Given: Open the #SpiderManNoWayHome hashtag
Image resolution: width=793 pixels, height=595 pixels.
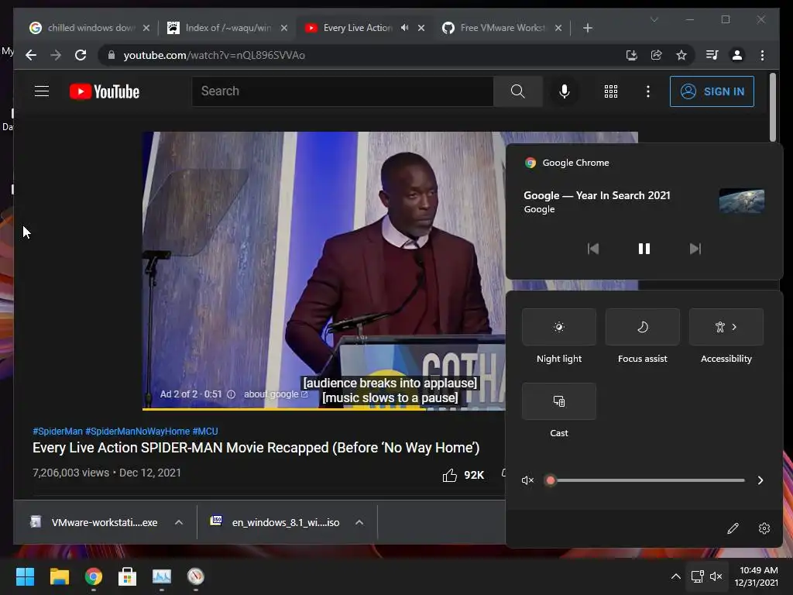Looking at the screenshot, I should tap(138, 431).
